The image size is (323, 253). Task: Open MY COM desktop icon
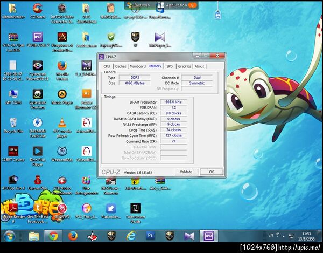(x=13, y=97)
